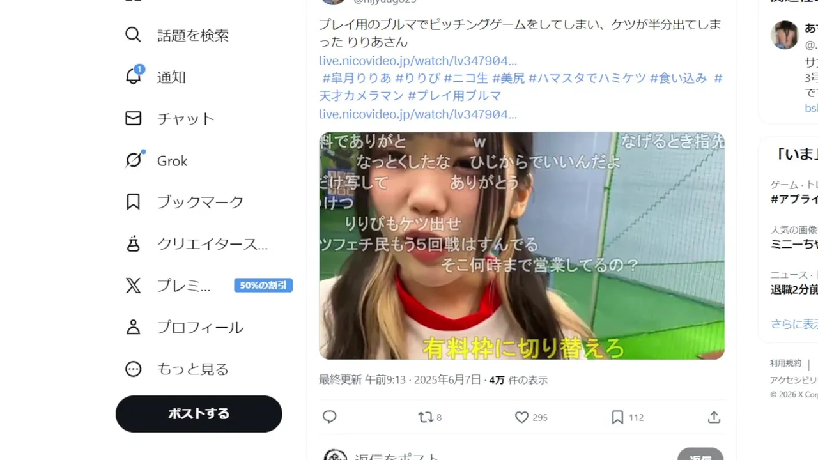Select the 50%の割引 premium badge
Screen dimensions: 818x460
click(x=263, y=286)
